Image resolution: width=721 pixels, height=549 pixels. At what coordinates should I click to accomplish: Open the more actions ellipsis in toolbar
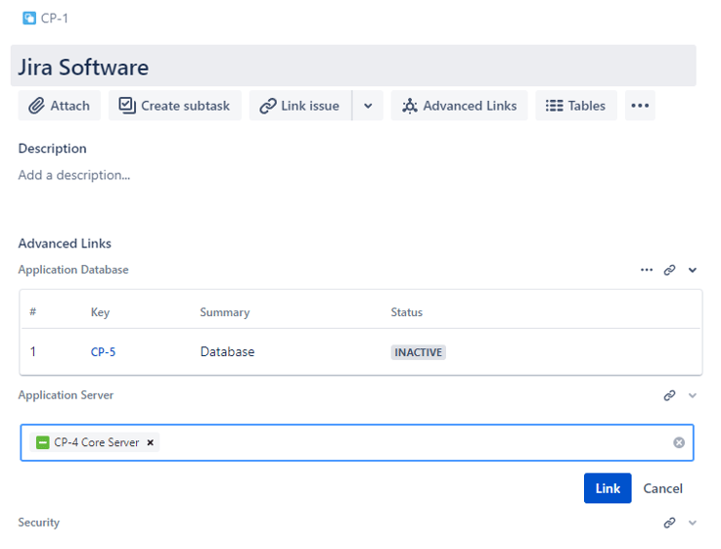pyautogui.click(x=640, y=106)
